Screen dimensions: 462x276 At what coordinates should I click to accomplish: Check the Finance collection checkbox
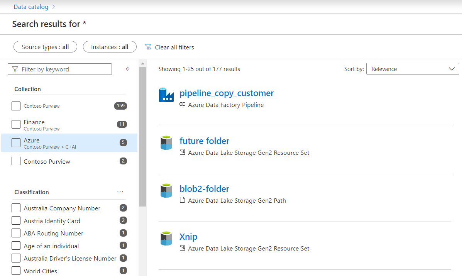(16, 124)
